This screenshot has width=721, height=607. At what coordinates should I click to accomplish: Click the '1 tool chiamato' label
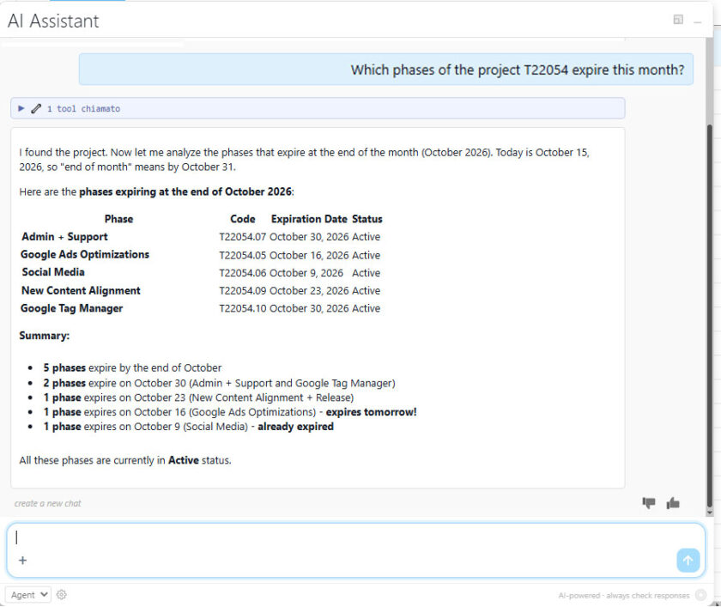pos(84,109)
